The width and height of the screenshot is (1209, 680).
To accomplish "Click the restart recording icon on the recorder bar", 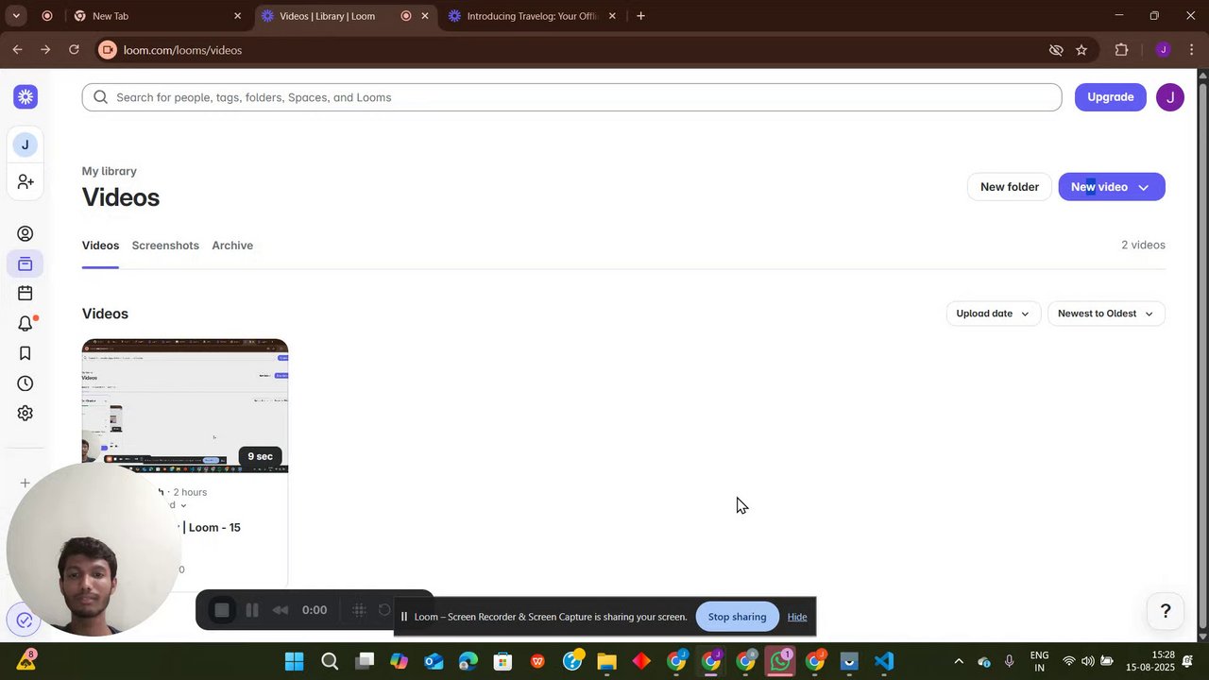I will click(x=384, y=610).
